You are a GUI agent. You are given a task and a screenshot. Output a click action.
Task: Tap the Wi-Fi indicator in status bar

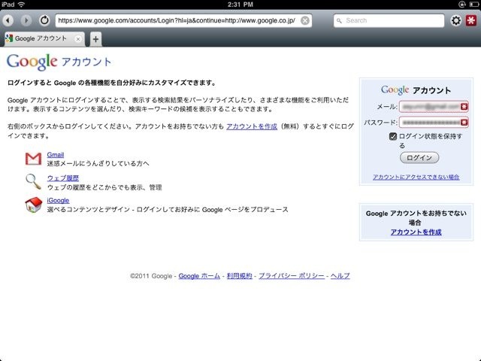tap(21, 5)
